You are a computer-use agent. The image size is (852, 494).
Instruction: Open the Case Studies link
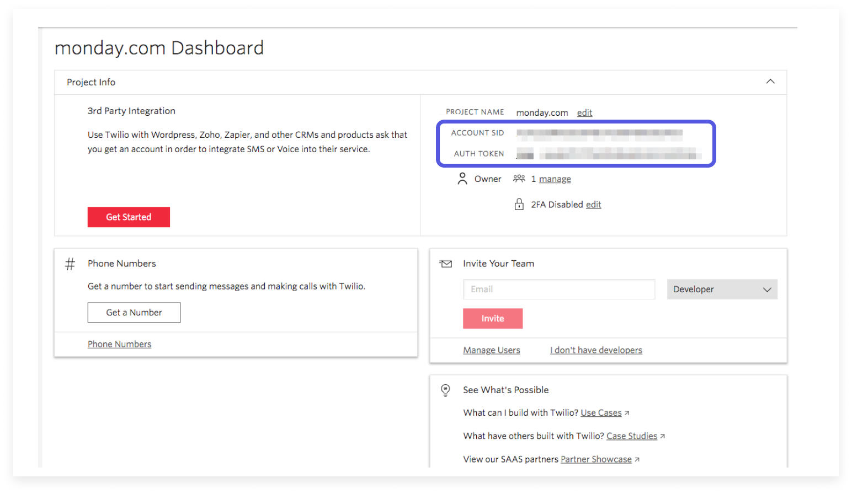pyautogui.click(x=632, y=436)
